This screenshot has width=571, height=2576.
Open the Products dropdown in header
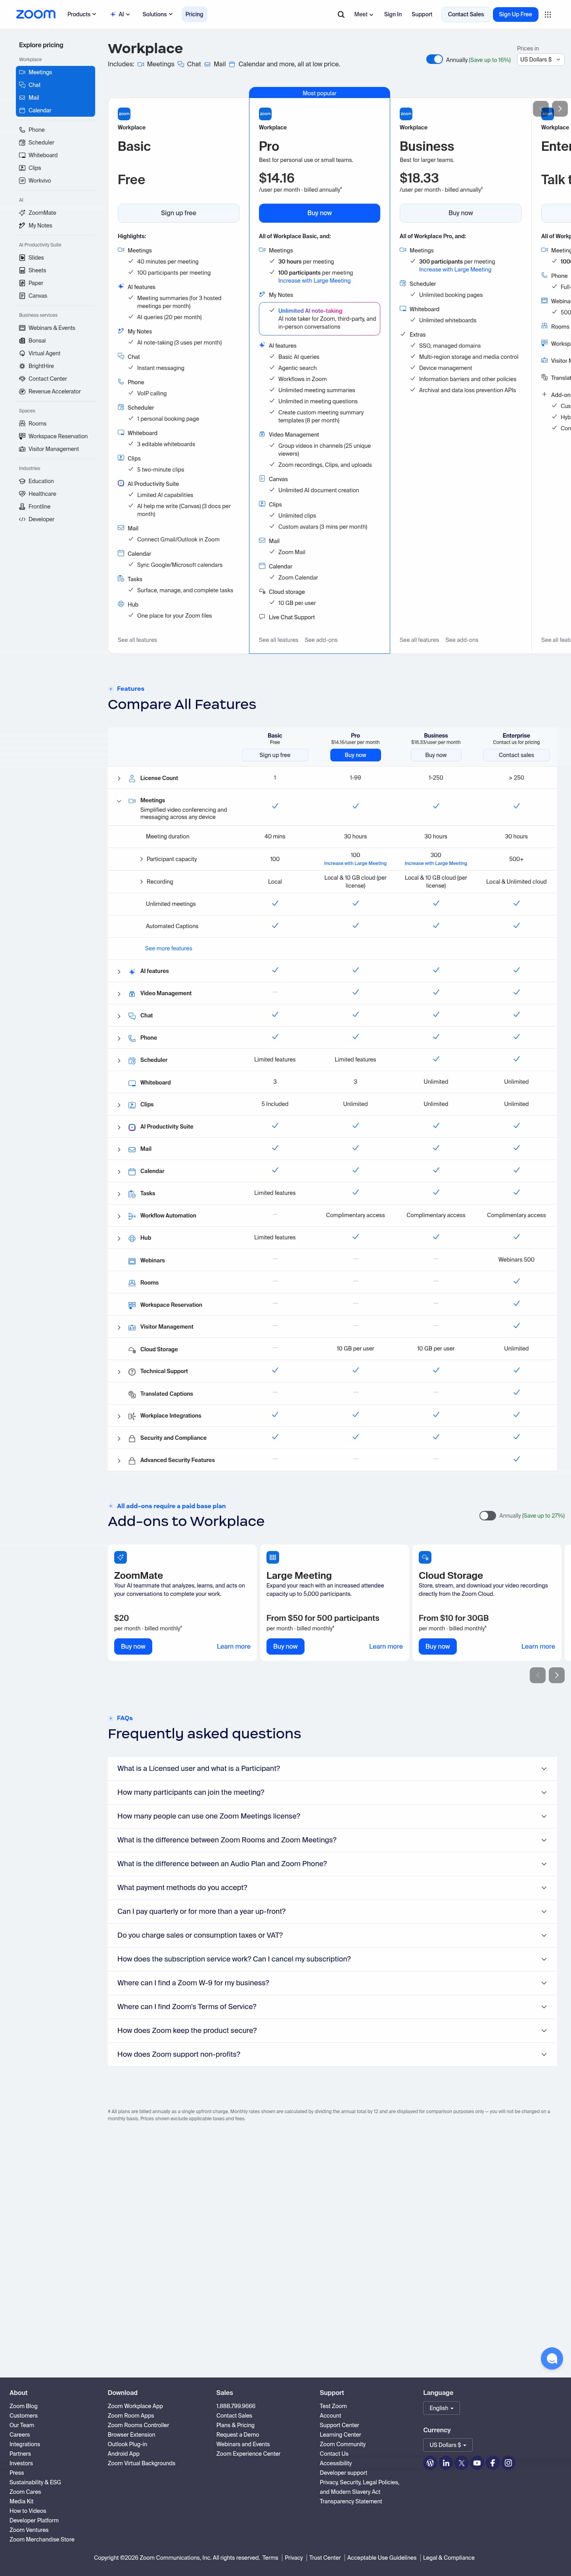pos(82,14)
